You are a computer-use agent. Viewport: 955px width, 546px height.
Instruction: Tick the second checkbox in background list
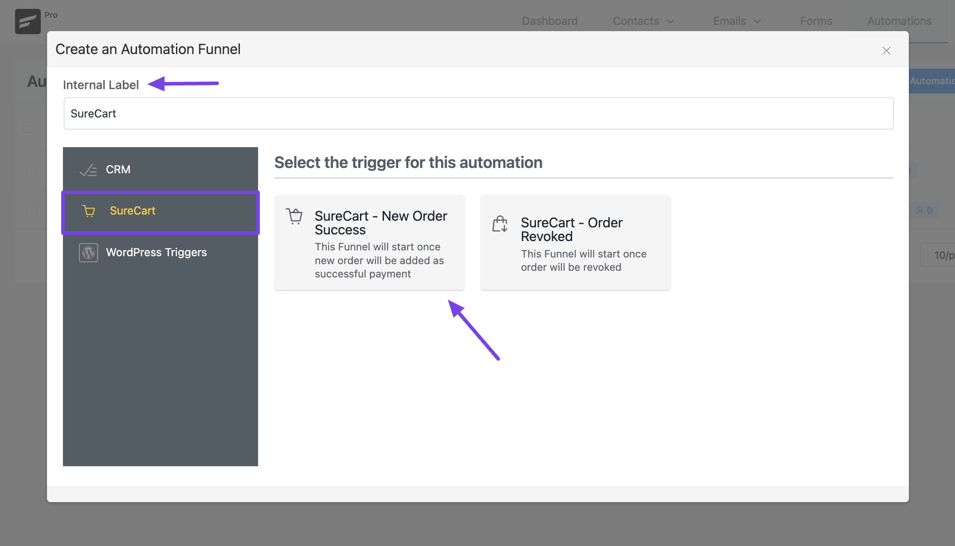coord(31,171)
